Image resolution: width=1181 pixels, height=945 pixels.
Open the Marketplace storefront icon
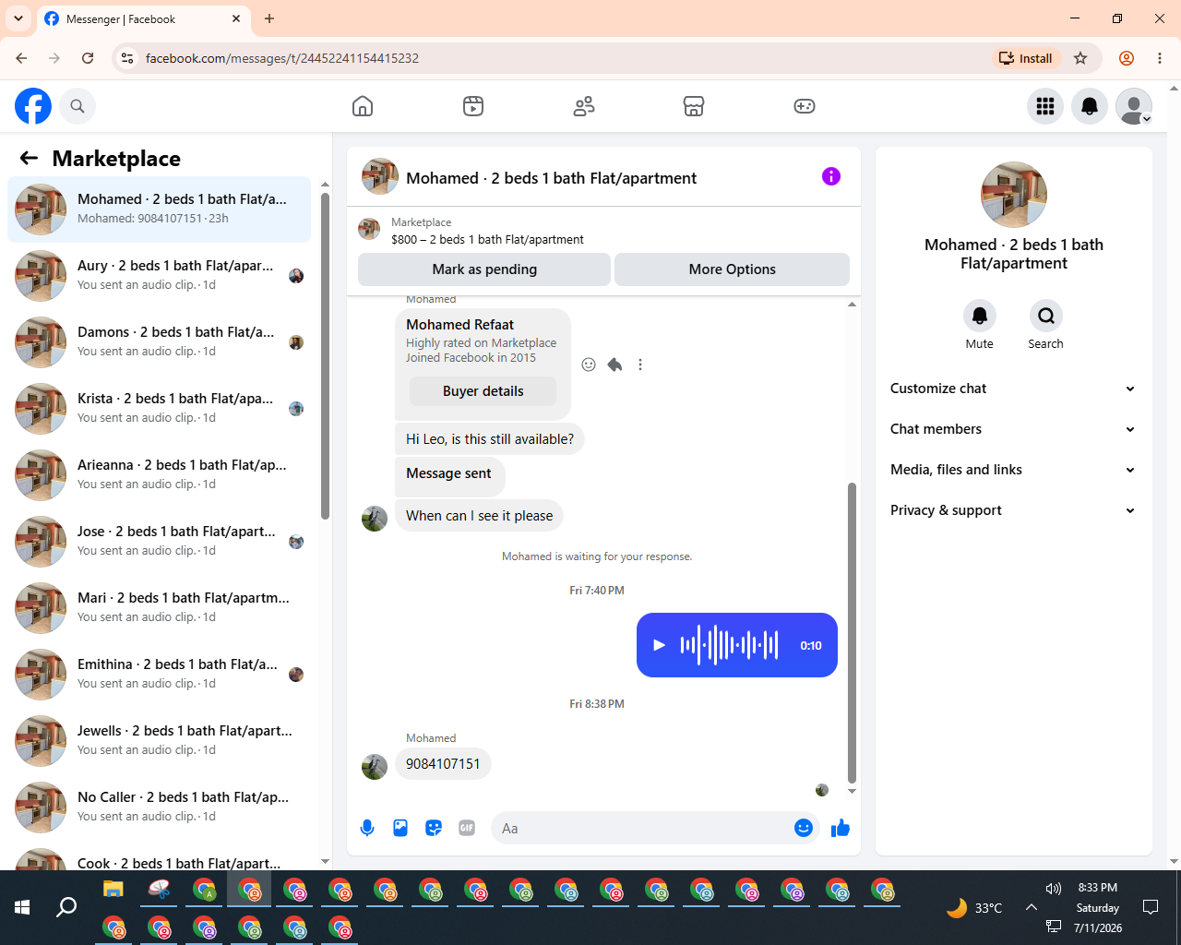(x=694, y=106)
